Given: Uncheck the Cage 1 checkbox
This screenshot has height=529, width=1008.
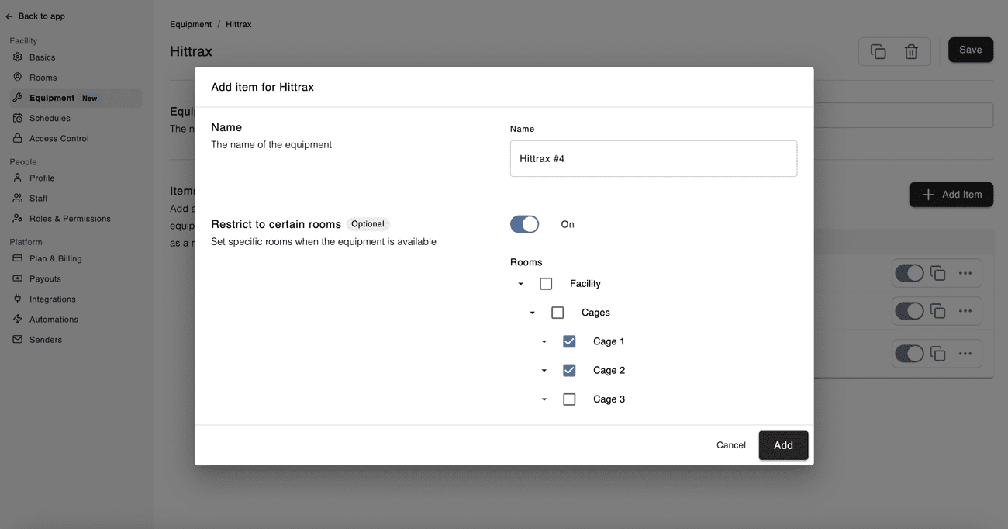Looking at the screenshot, I should tap(569, 341).
